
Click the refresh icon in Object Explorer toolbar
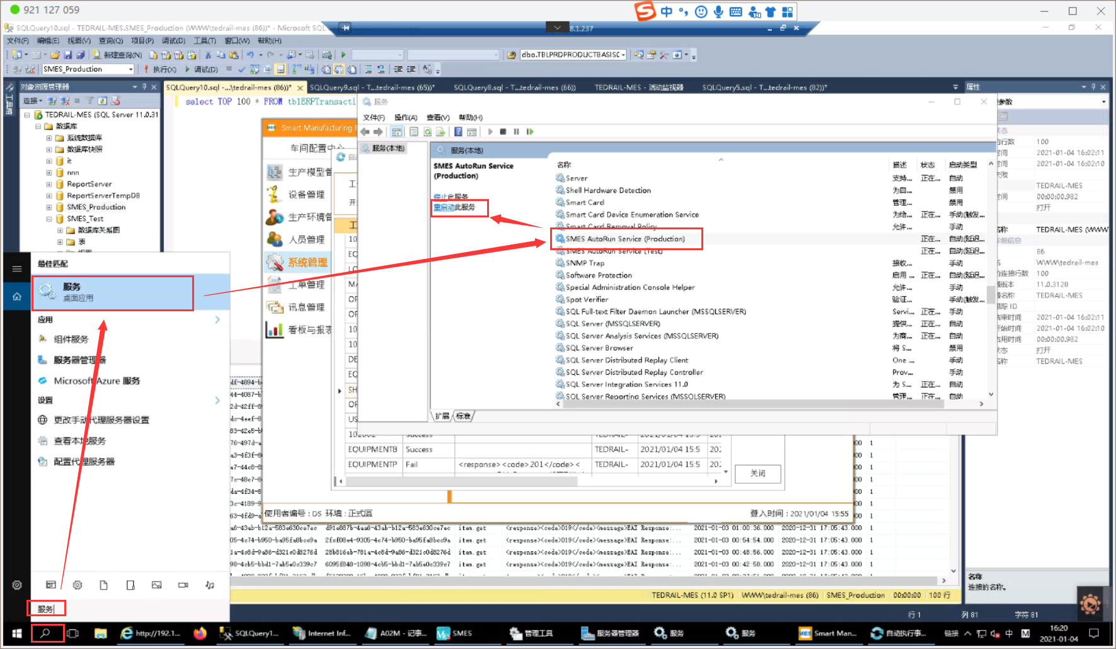[x=103, y=101]
